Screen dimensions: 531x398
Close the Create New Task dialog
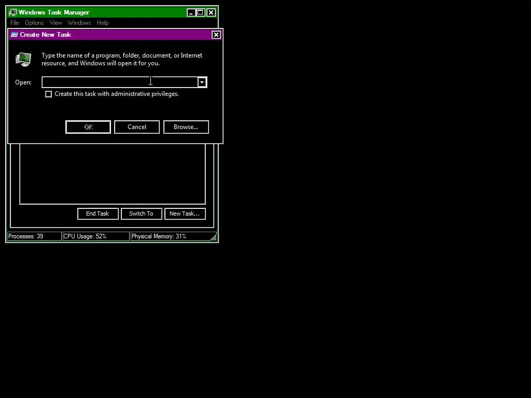click(216, 35)
